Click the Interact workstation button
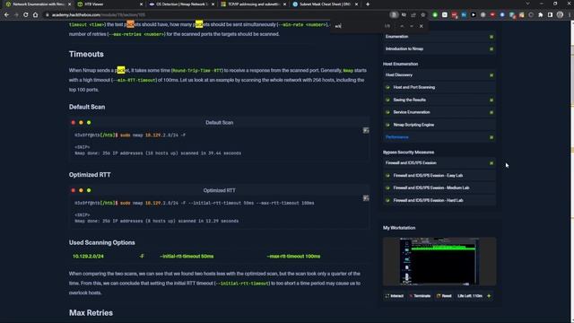The height and width of the screenshot is (323, 574). [395, 296]
